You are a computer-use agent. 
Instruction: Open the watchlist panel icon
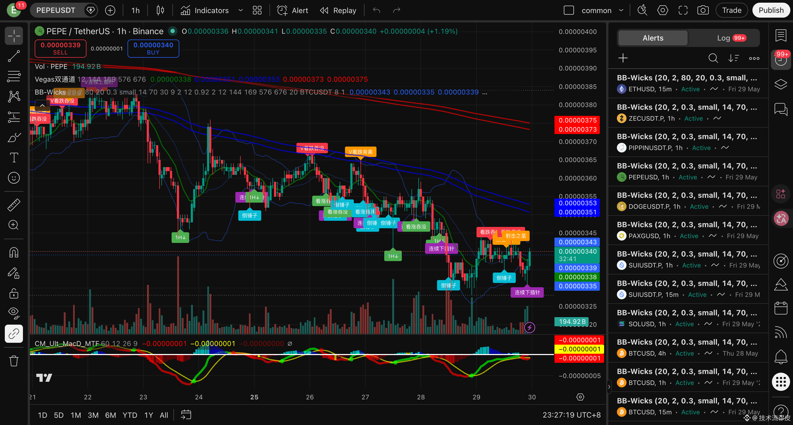pyautogui.click(x=781, y=36)
